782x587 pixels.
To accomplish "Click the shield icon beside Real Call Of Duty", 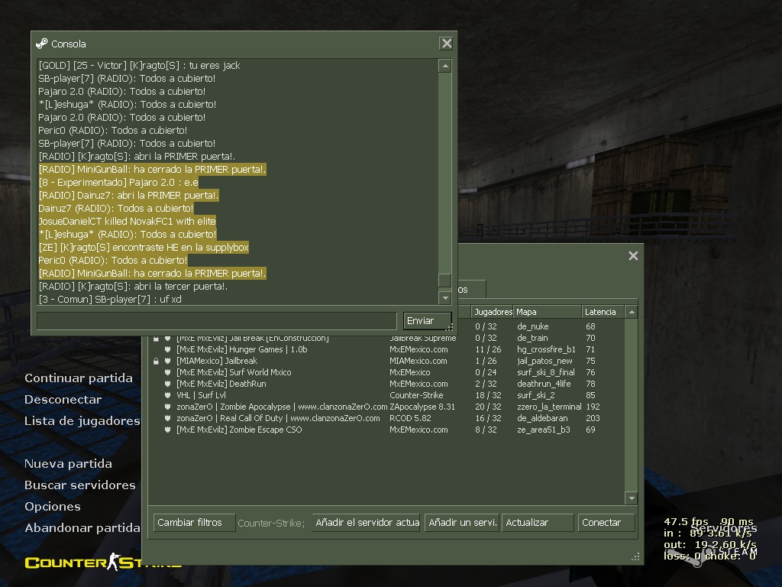I will (167, 418).
